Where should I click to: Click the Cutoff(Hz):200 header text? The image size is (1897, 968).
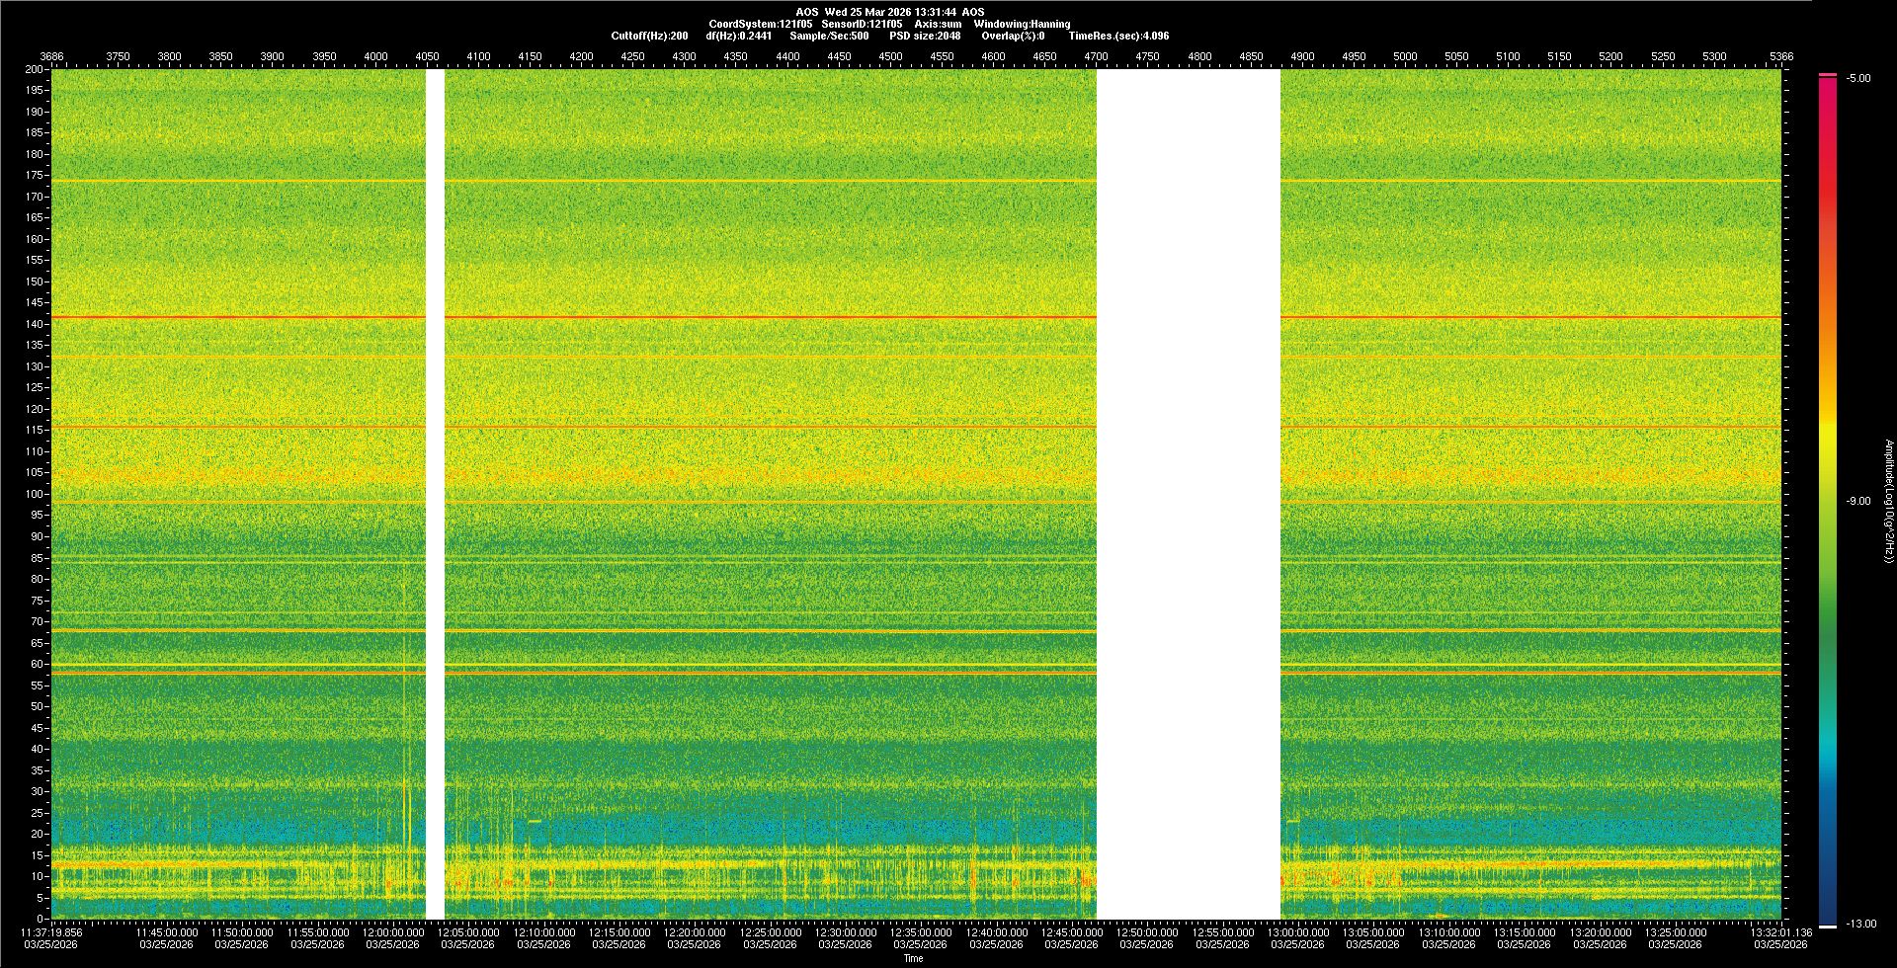click(x=649, y=36)
